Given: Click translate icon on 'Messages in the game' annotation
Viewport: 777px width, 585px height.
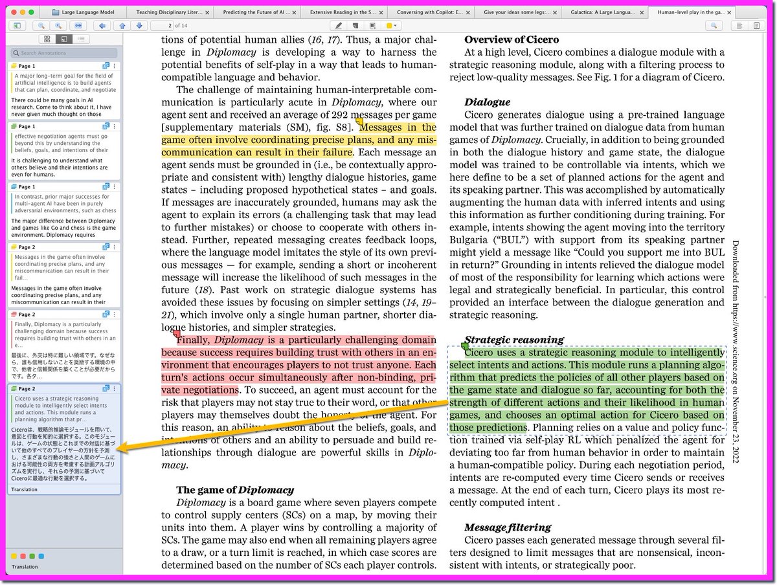Looking at the screenshot, I should pyautogui.click(x=106, y=247).
